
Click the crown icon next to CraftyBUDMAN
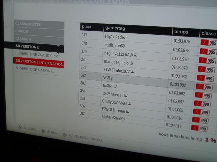coord(129,103)
